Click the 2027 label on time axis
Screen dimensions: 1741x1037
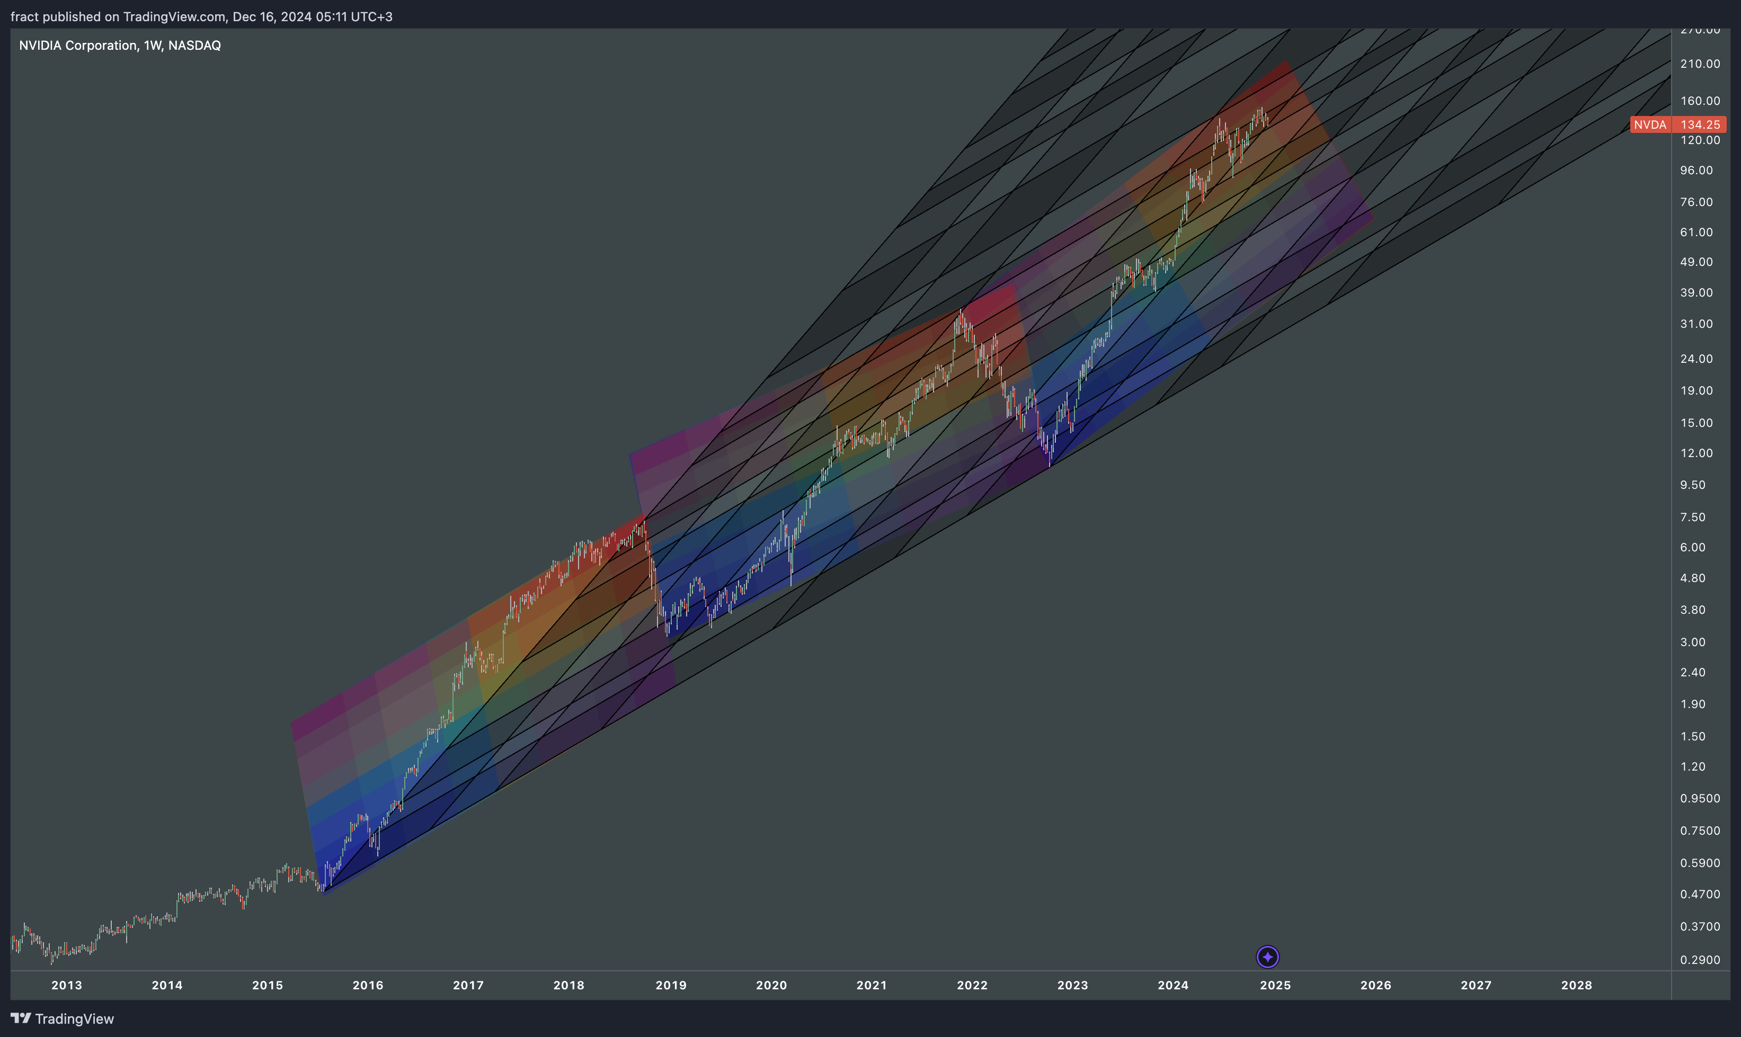[1476, 985]
